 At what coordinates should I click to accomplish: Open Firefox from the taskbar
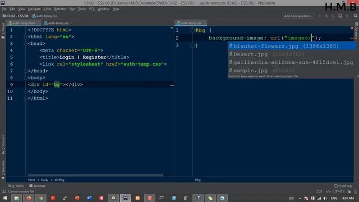(29, 198)
